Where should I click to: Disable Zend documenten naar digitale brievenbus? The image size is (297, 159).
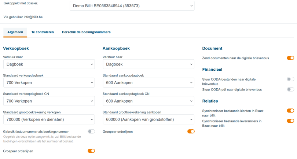(290, 58)
